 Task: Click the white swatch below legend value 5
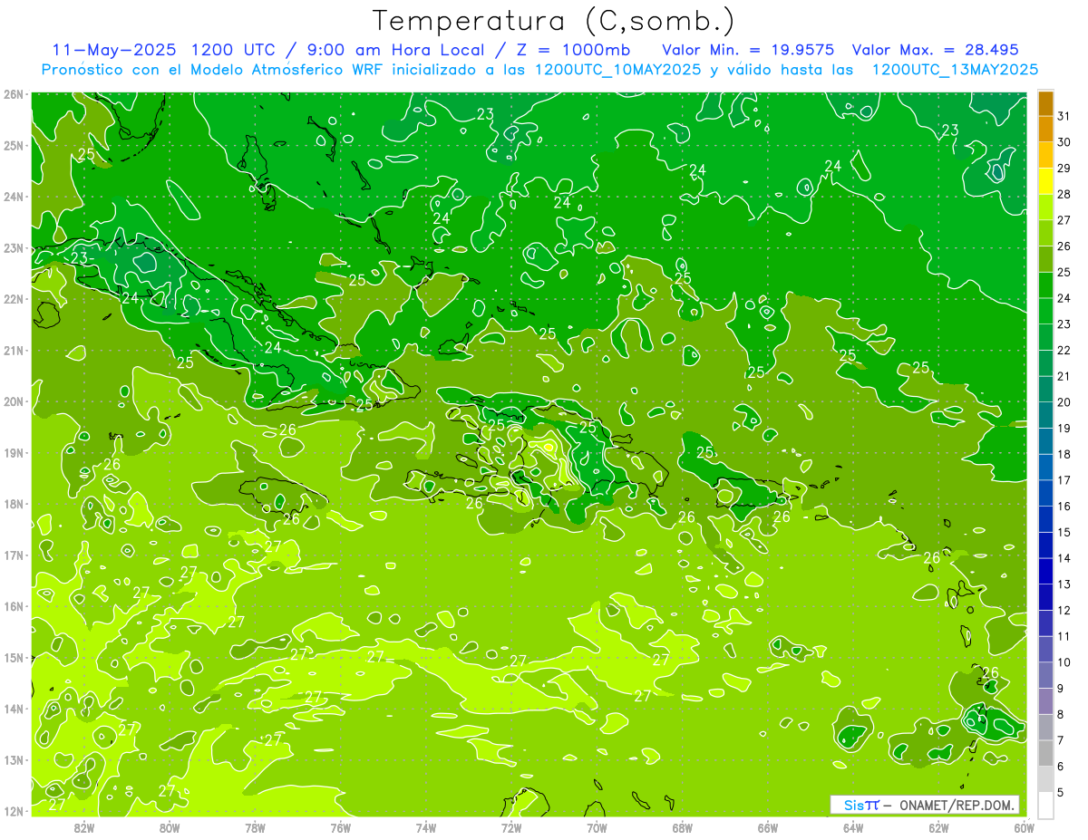click(1045, 805)
